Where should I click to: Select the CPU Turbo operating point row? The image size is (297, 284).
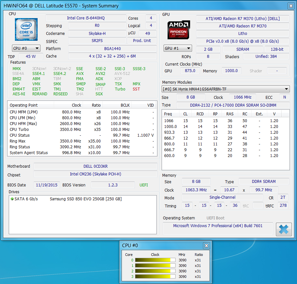click(x=82, y=130)
